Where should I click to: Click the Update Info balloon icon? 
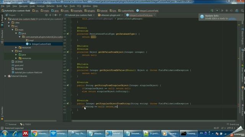click(202, 17)
